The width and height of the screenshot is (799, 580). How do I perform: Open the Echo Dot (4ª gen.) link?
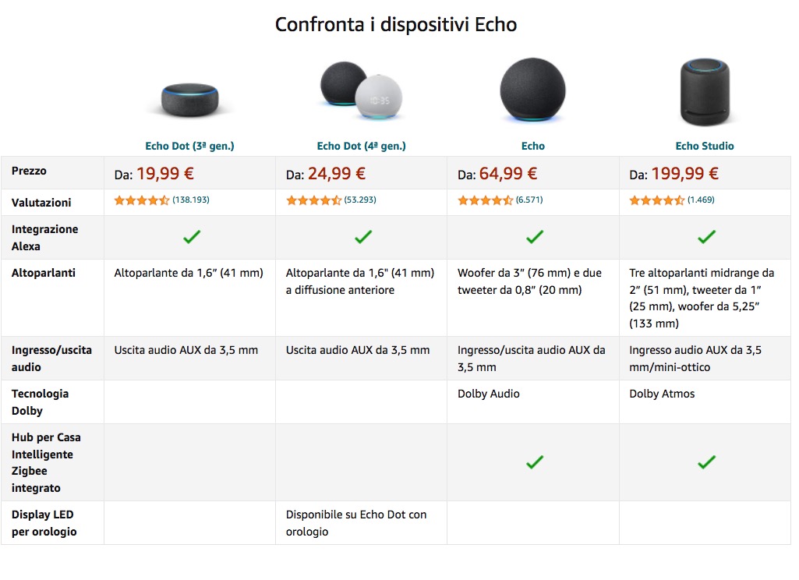361,146
